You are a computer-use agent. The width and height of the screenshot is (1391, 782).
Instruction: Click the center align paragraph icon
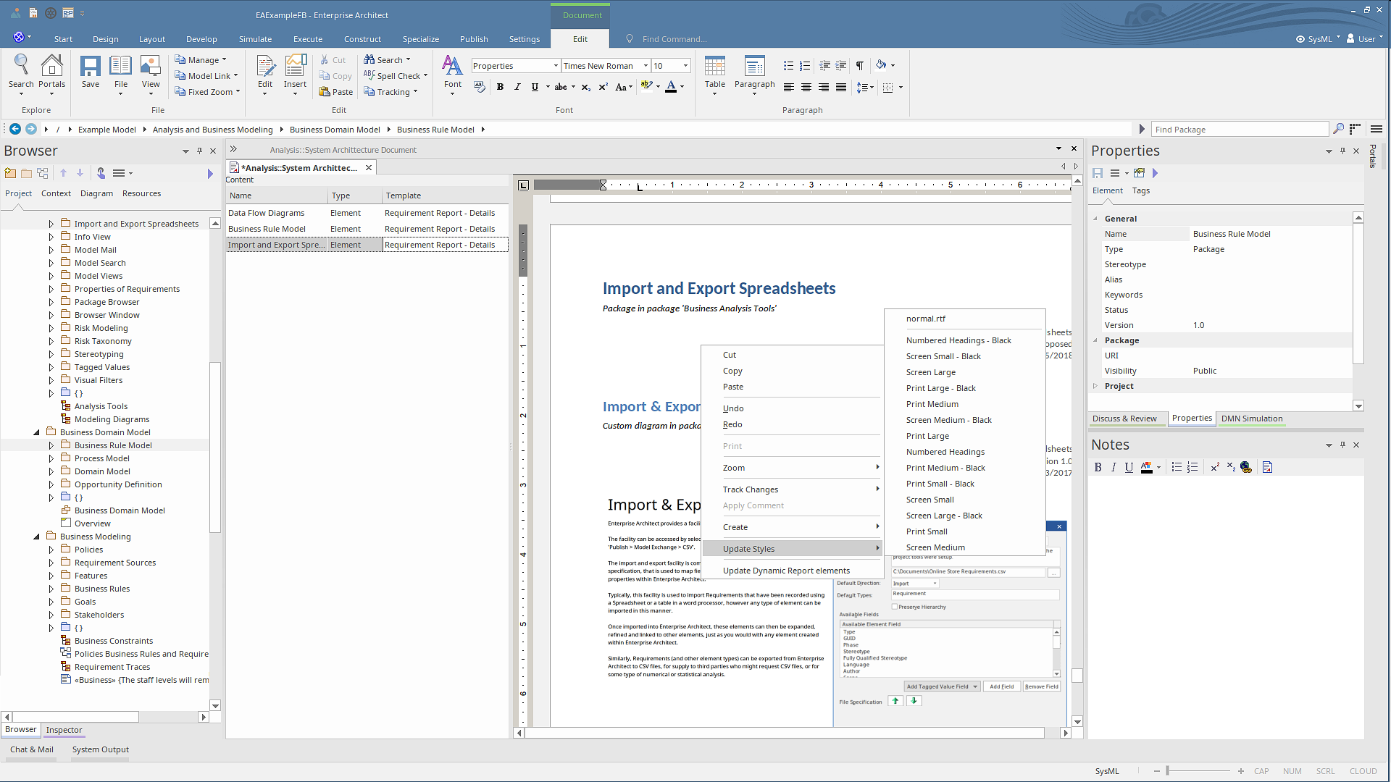(806, 87)
